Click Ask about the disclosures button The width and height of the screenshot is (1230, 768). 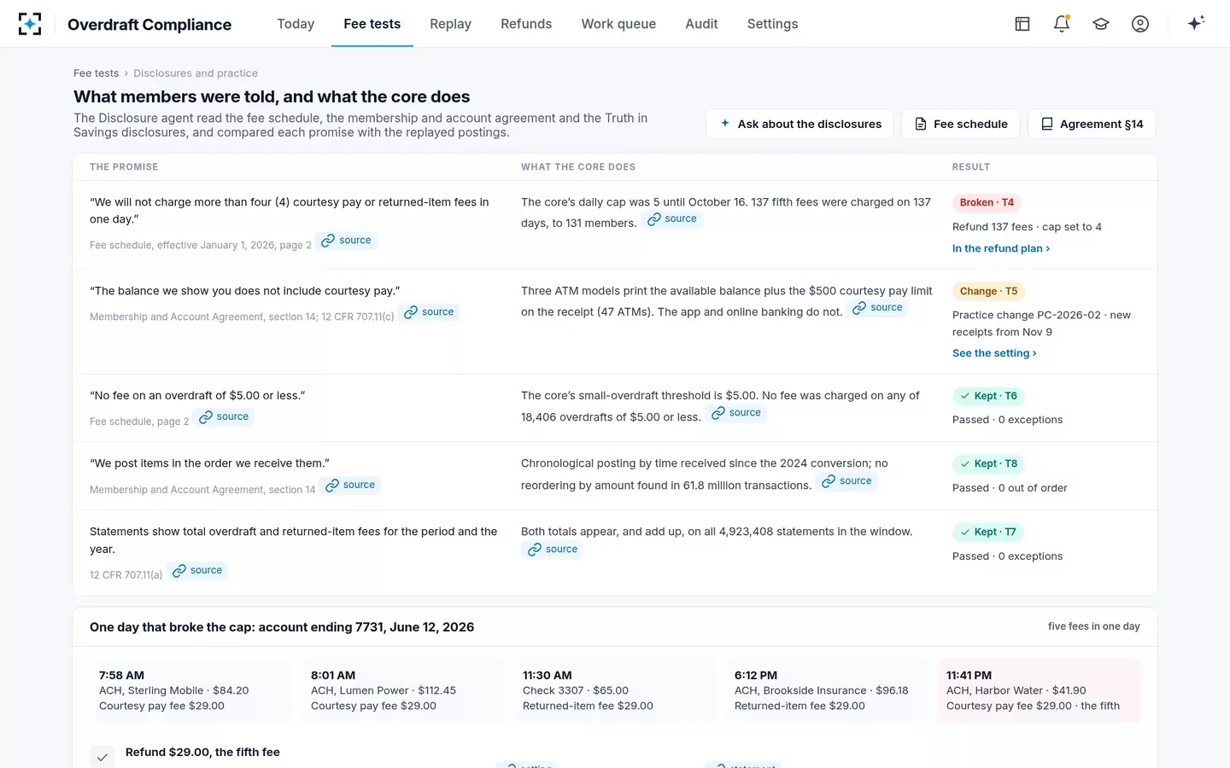point(799,124)
